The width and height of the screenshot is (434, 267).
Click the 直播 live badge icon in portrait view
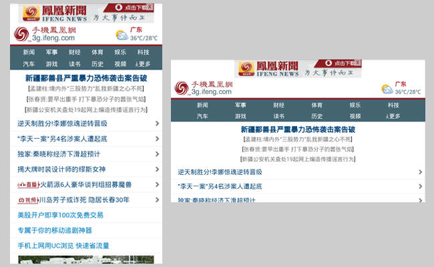(x=28, y=184)
